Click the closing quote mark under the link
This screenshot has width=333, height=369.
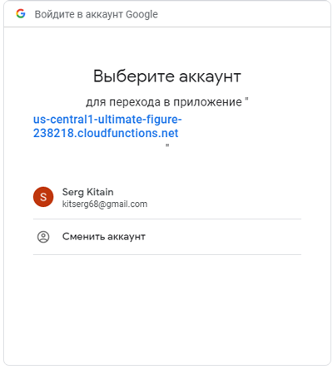pyautogui.click(x=167, y=145)
